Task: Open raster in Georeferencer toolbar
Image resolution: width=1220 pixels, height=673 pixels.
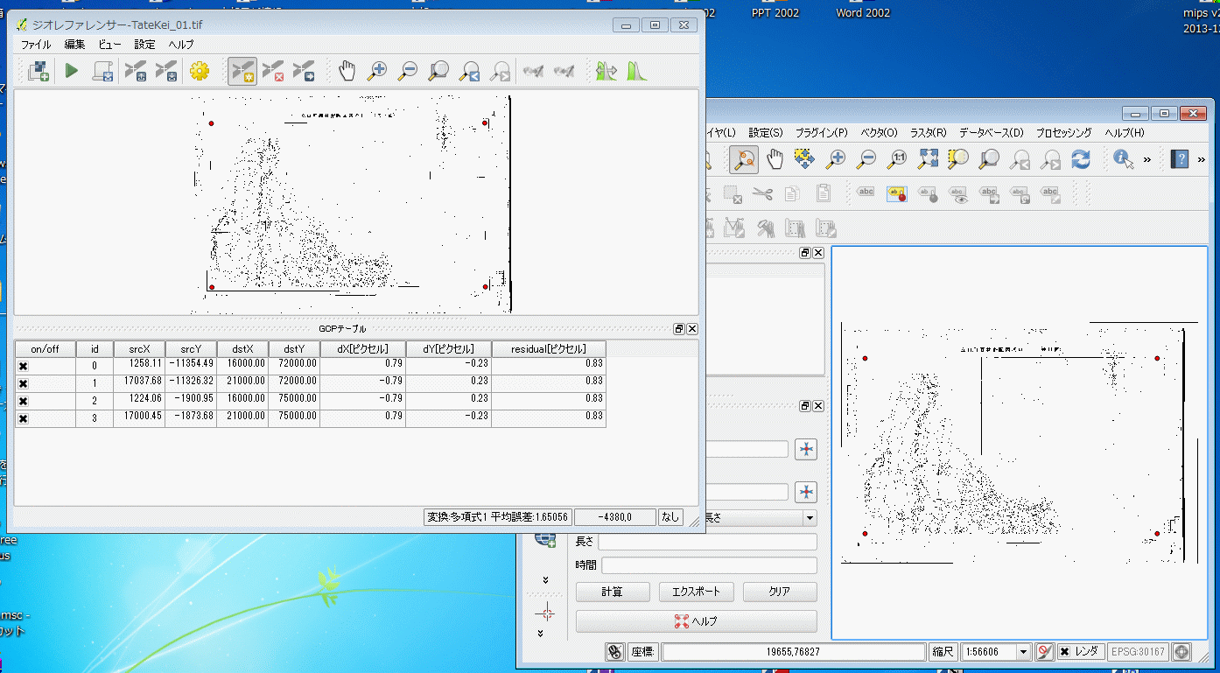Action: click(39, 71)
